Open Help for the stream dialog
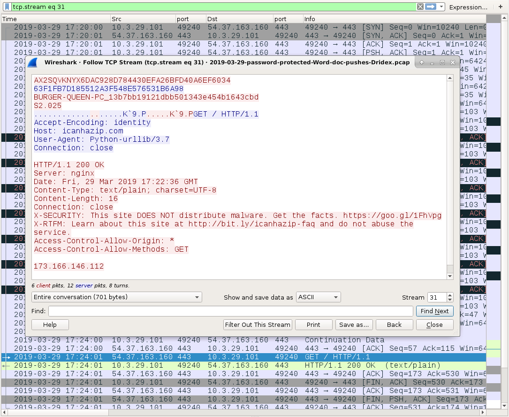This screenshot has height=417, width=509. pyautogui.click(x=50, y=324)
